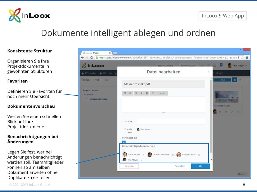Open the Arial font dropdown
This screenshot has height=192, width=257.
(162, 93)
